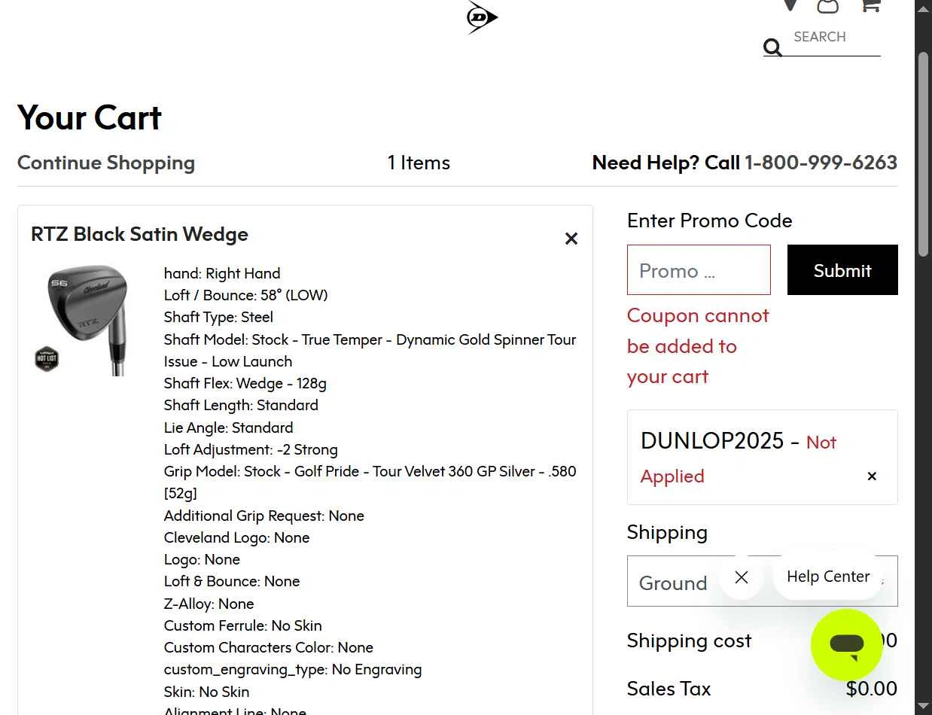932x715 pixels.
Task: Click "hand: Right Hand" spec line
Action: pos(222,273)
